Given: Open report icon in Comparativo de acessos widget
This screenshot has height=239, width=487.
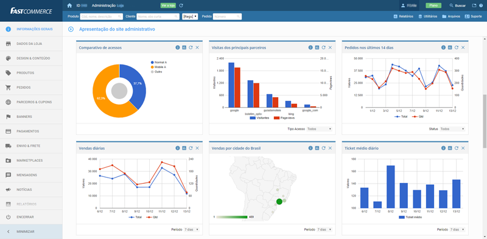Looking at the screenshot, I should point(184,47).
